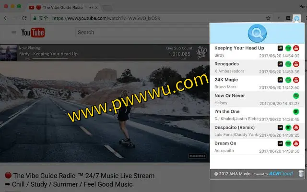Click AHA Music extension icon in toolbar
Image resolution: width=307 pixels, height=192 pixels.
click(297, 18)
